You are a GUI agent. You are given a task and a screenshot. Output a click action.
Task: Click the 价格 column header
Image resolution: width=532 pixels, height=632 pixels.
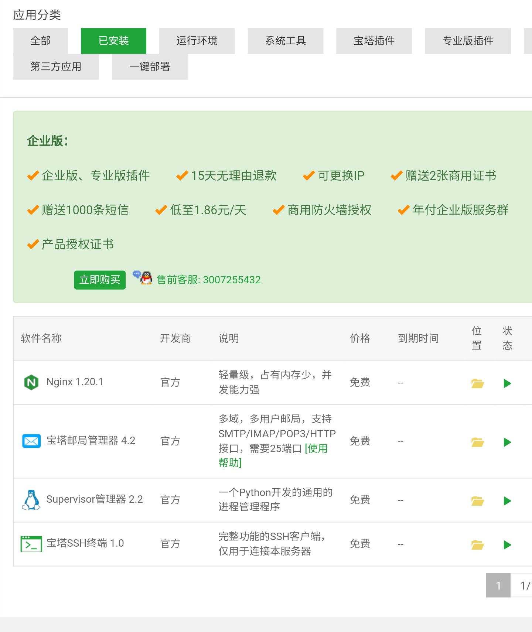360,338
